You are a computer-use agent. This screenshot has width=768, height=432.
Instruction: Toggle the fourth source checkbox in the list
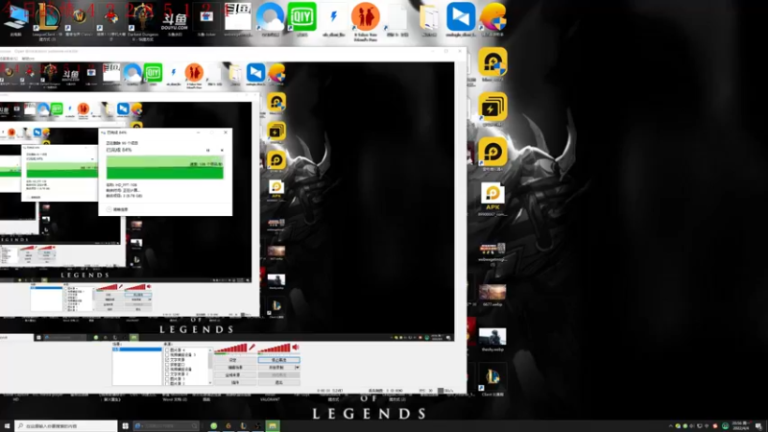pyautogui.click(x=167, y=365)
